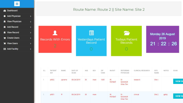Expand the Add Physician chevron
The height and width of the screenshot is (103, 183).
(31, 16)
